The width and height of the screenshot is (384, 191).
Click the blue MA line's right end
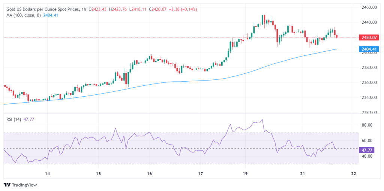pyautogui.click(x=336, y=49)
